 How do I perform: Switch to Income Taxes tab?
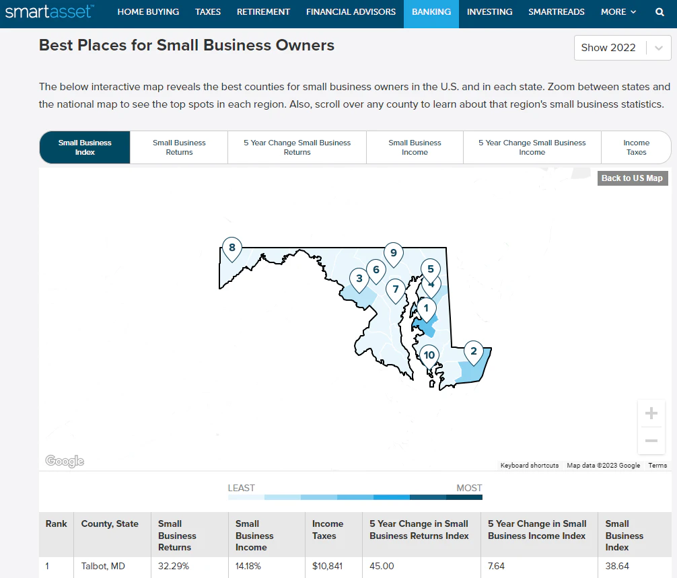pos(636,147)
